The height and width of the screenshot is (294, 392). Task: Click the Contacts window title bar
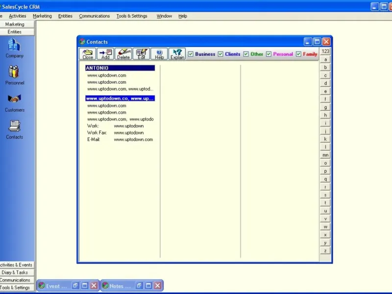pos(190,42)
